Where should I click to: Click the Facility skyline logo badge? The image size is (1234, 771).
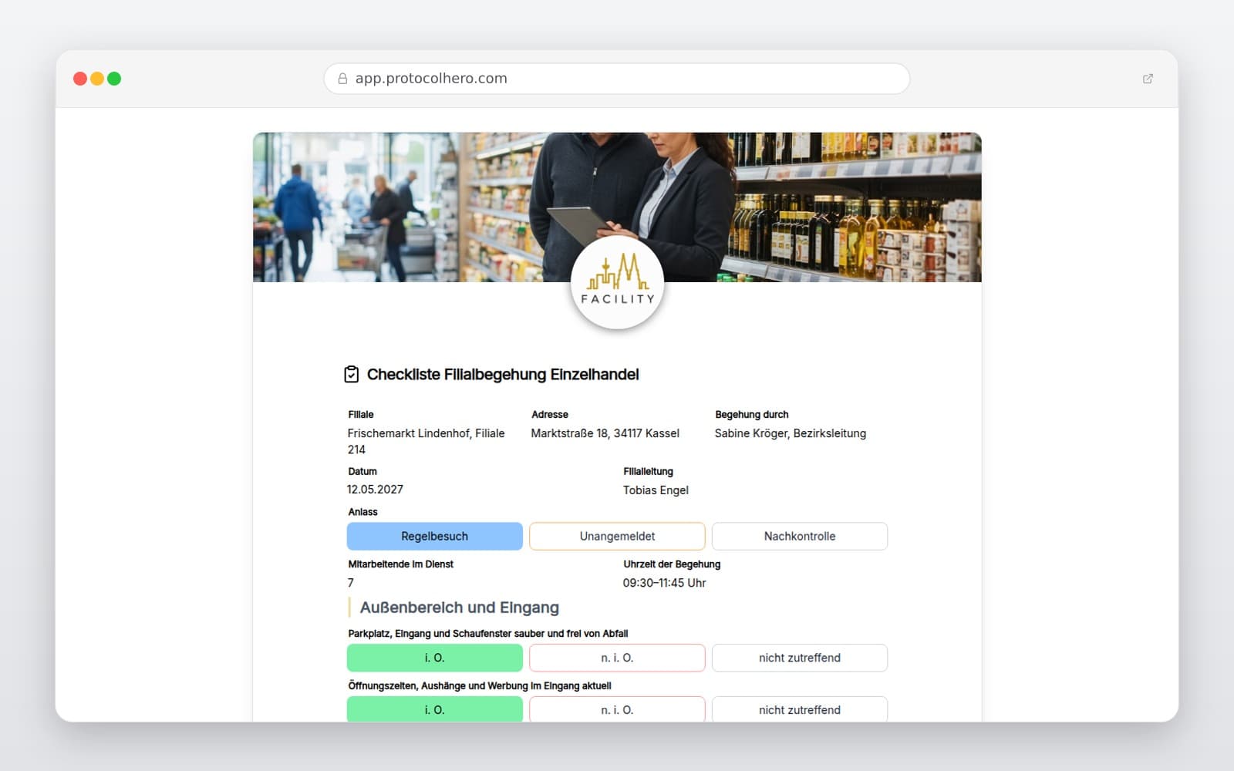coord(617,283)
